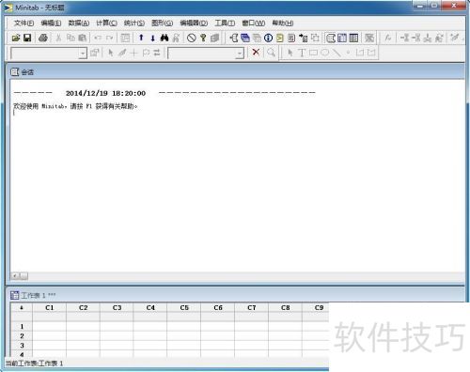Click the C3 column header
This screenshot has width=470, height=372.
tap(117, 307)
